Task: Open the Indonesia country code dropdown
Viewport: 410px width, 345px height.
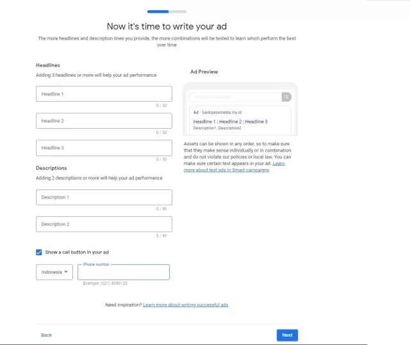Action: pyautogui.click(x=54, y=272)
